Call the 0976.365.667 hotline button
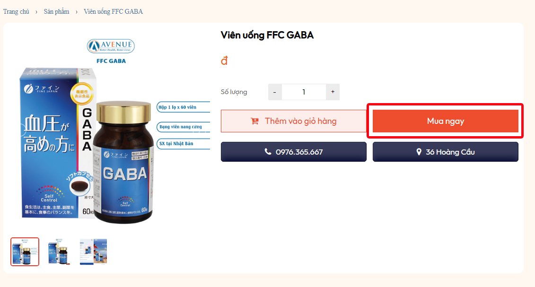This screenshot has width=535, height=287. pyautogui.click(x=294, y=152)
